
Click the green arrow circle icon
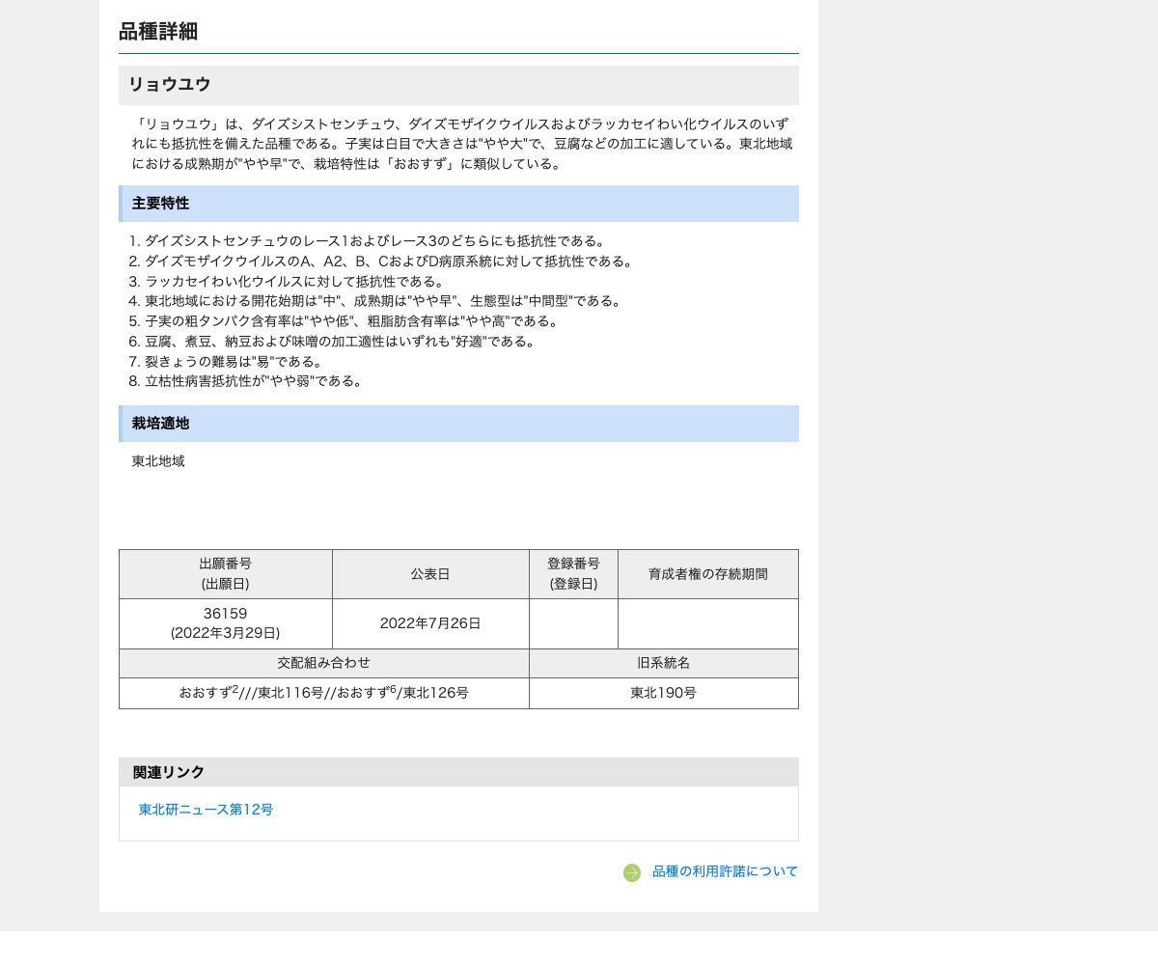pyautogui.click(x=632, y=872)
